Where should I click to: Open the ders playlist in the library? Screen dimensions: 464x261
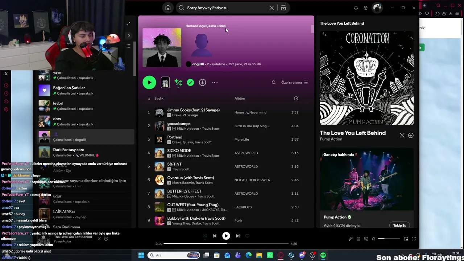click(86, 121)
